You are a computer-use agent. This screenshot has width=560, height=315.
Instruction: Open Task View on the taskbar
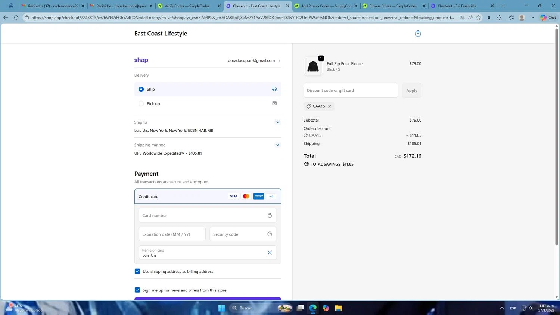click(x=300, y=308)
